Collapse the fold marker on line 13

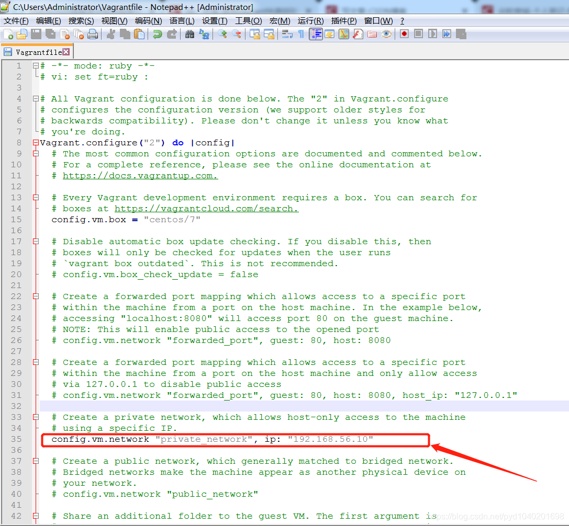36,197
